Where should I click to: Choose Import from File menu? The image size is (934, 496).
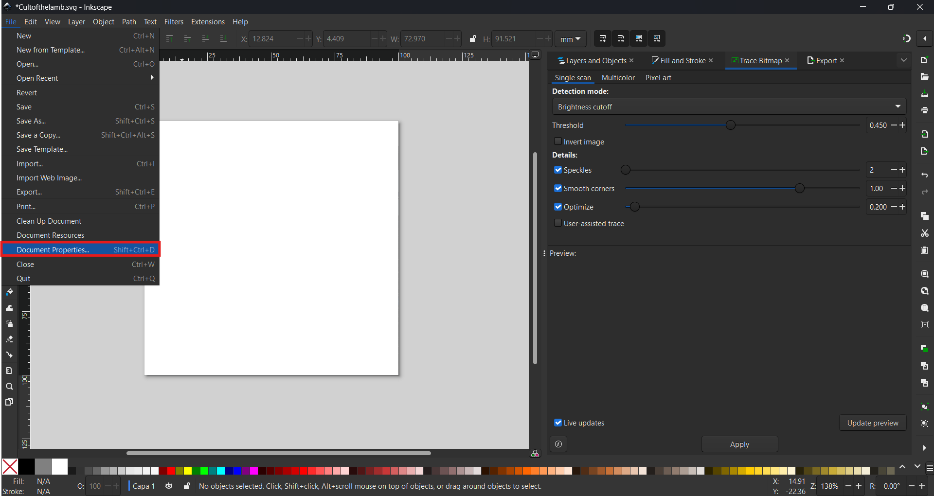(81, 163)
